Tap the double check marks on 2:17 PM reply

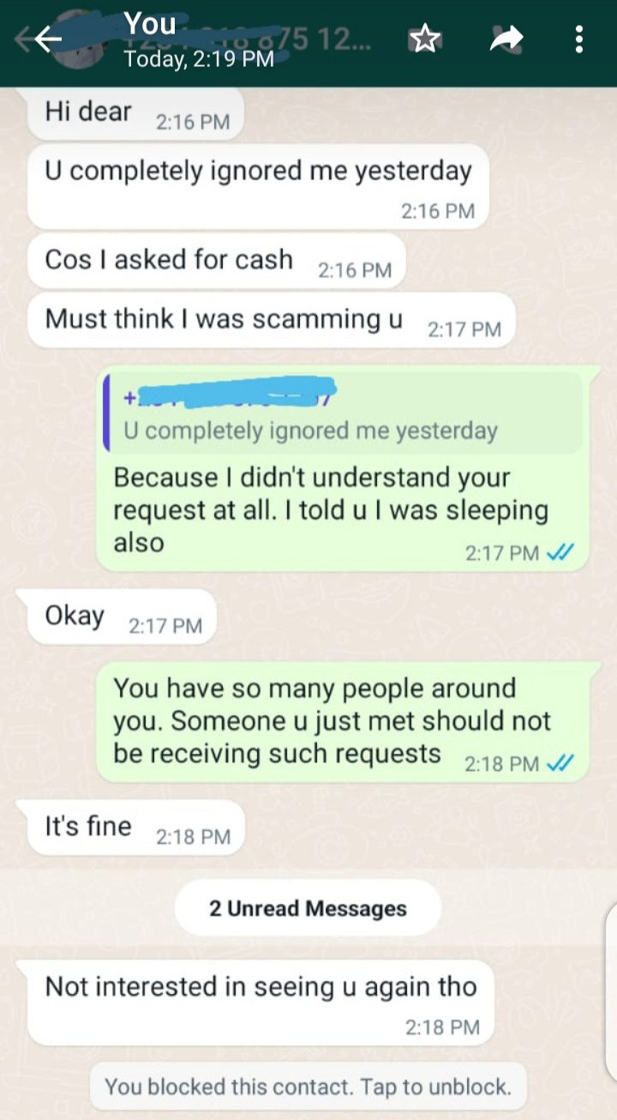tap(560, 552)
